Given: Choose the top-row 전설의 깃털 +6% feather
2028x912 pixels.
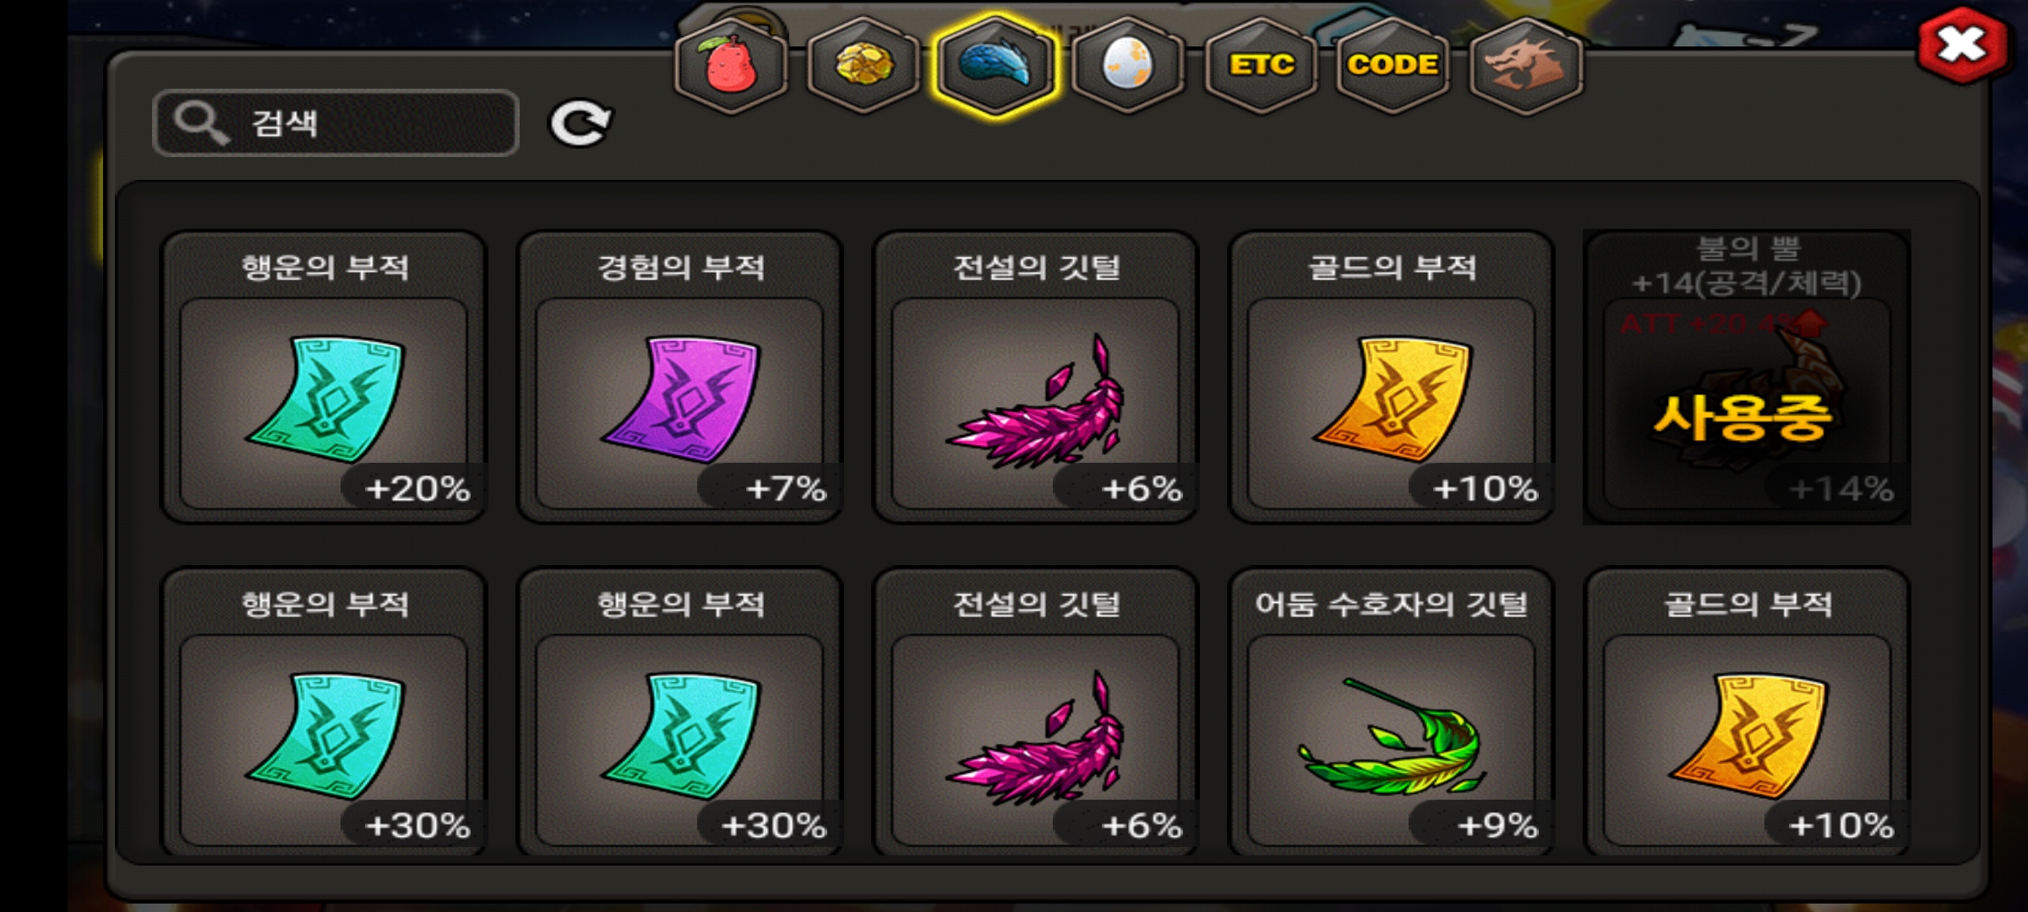Looking at the screenshot, I should (1035, 377).
